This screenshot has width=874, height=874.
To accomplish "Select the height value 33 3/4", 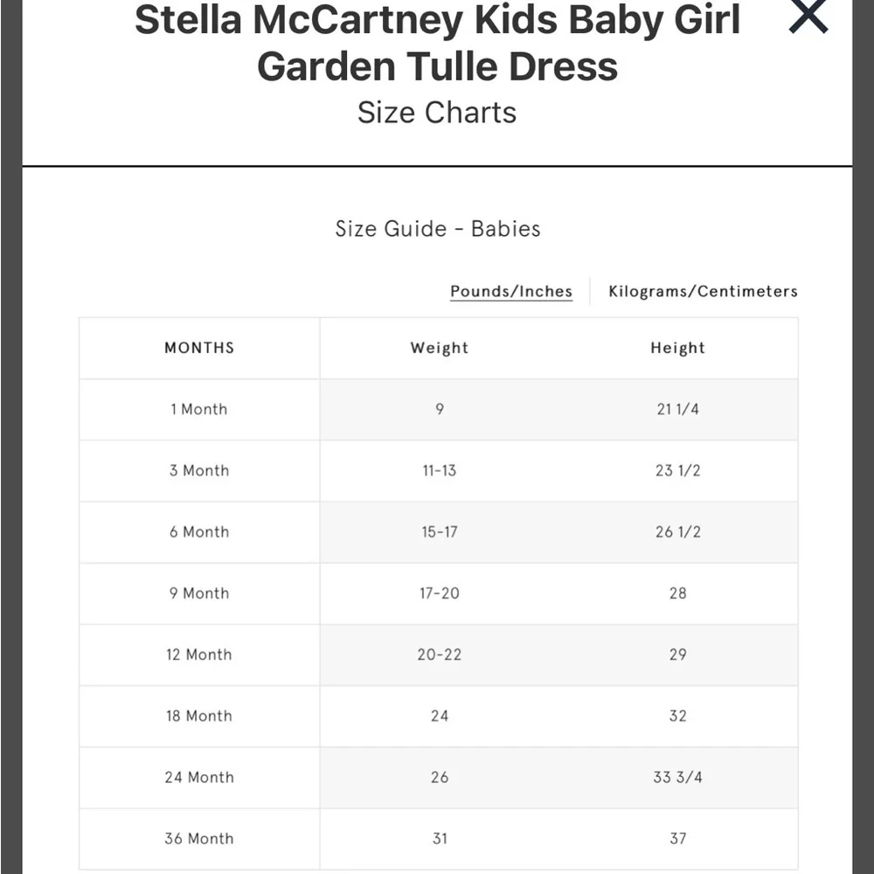I will click(x=677, y=778).
